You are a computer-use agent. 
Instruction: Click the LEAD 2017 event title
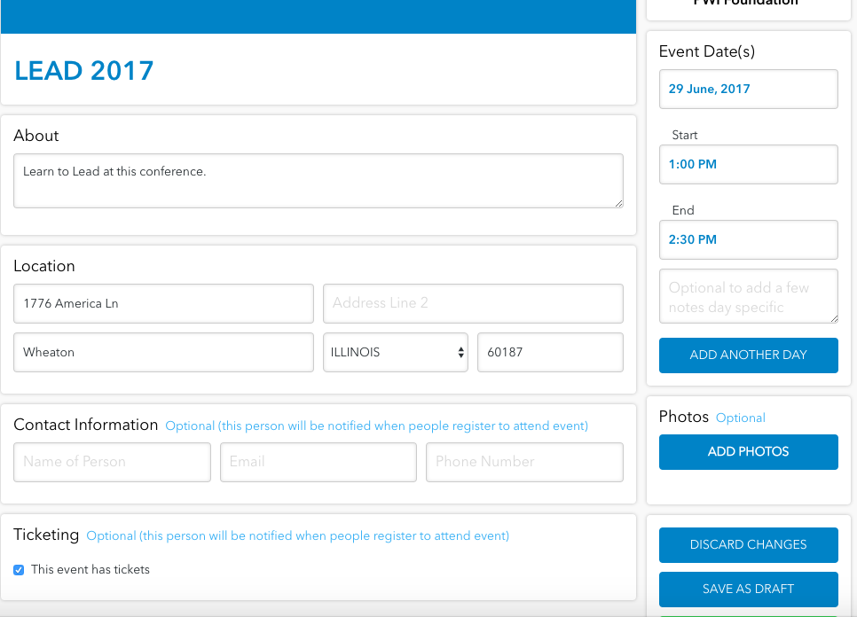[84, 71]
